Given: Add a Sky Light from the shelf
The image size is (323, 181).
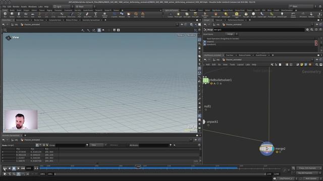Looking at the screenshot, I should (246, 15).
